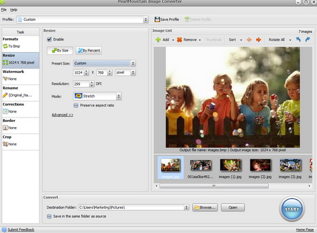317x233 pixels.
Task: Expand the Add button dropdown arrow
Action: [x=173, y=40]
